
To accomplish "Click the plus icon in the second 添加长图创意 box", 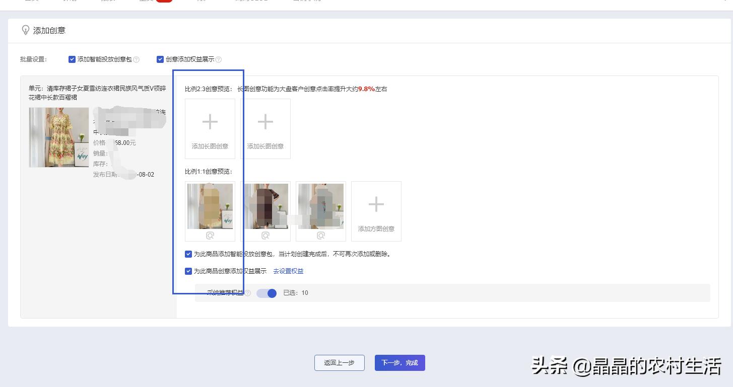I will [x=265, y=121].
